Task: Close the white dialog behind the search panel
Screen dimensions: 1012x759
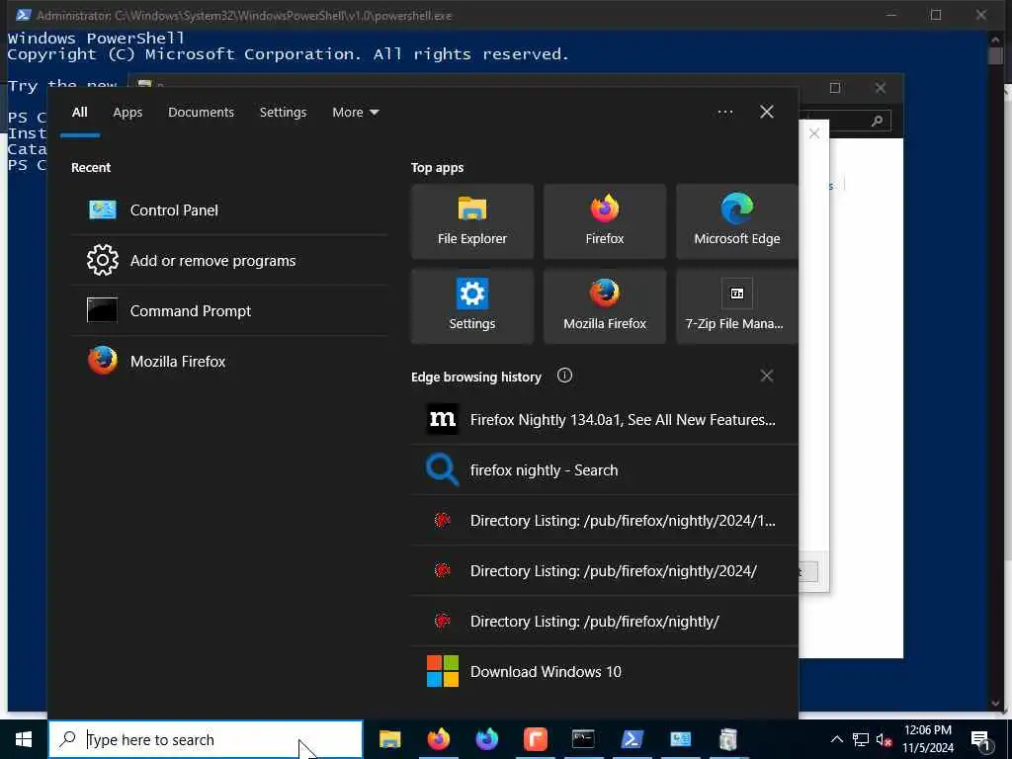Action: click(x=814, y=133)
